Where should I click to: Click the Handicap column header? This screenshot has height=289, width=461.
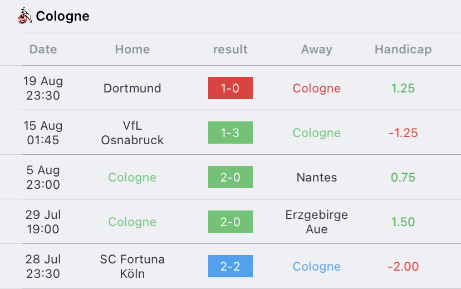click(403, 49)
